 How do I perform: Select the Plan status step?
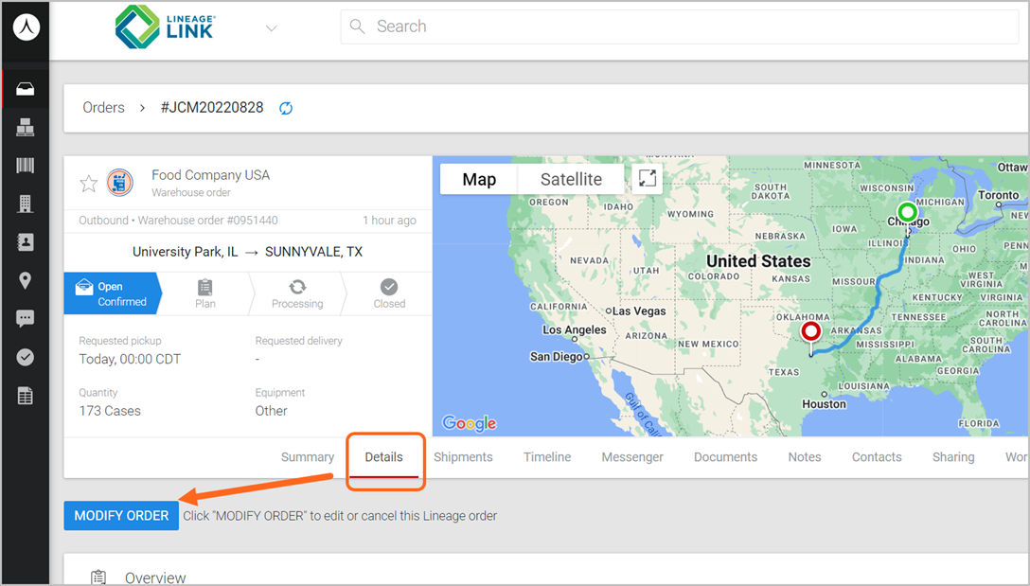click(204, 293)
